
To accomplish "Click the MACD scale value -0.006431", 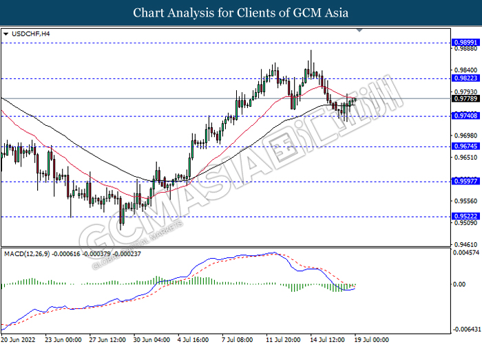I will point(467,330).
